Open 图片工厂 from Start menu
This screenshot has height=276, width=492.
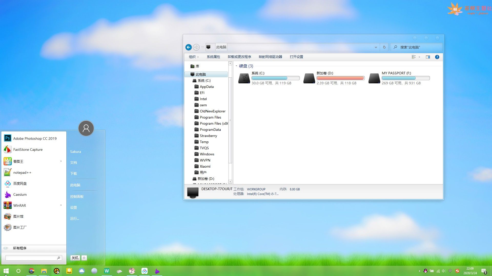34,227
